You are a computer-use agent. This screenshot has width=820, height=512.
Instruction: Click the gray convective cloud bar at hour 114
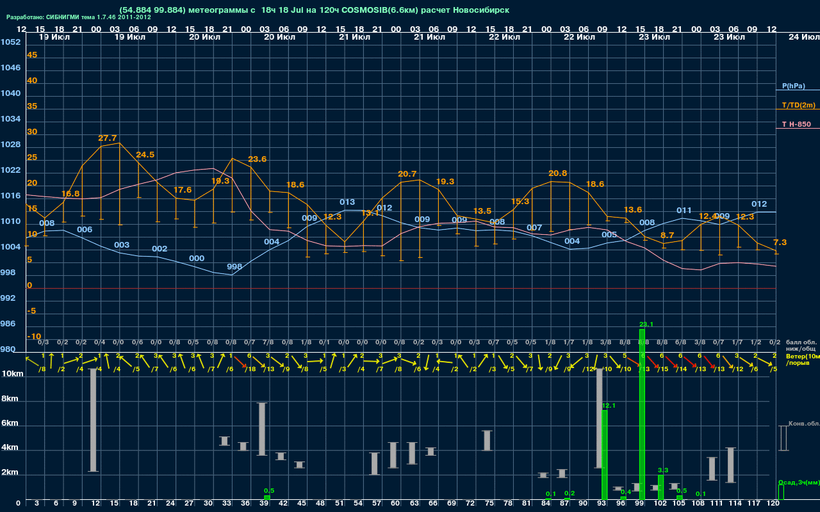(730, 465)
